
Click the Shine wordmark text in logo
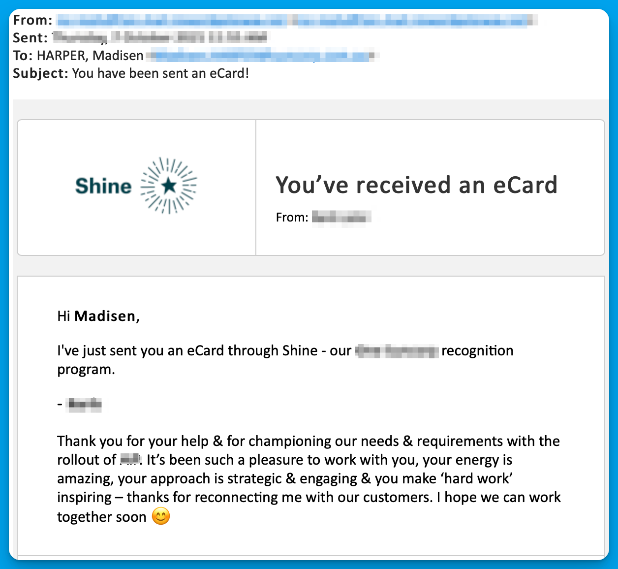103,186
